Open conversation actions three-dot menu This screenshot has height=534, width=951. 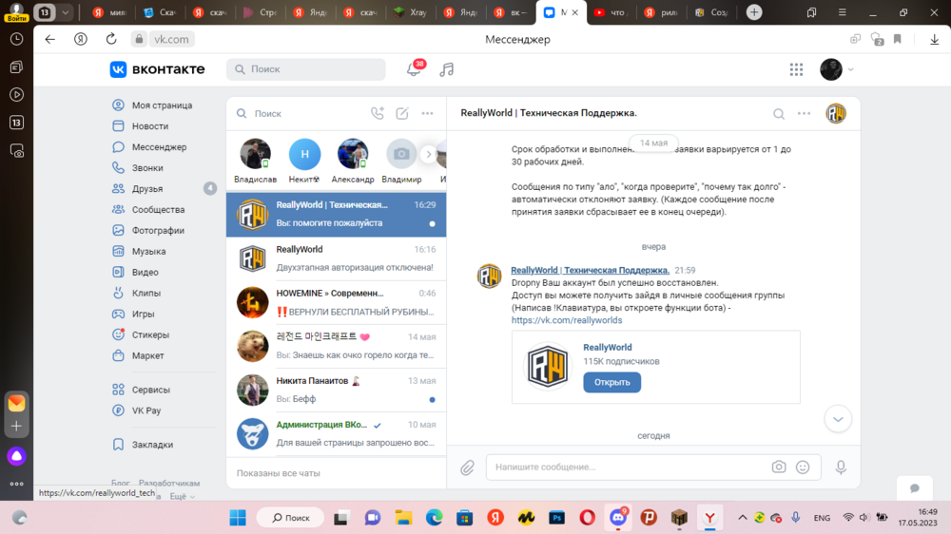click(805, 113)
